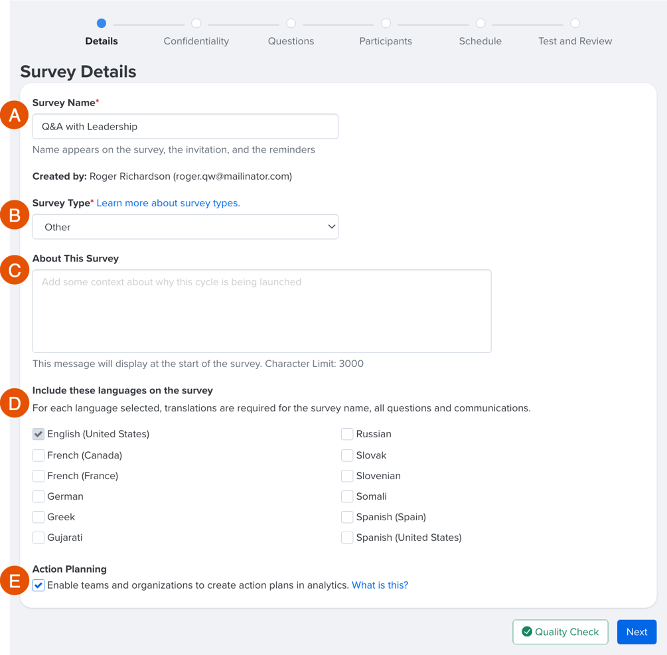
Task: Check the Gujarati language checkbox
Action: pyautogui.click(x=38, y=538)
